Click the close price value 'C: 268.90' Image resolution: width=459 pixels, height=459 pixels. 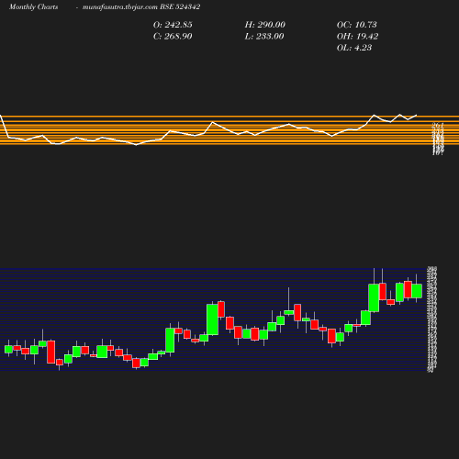click(x=173, y=37)
